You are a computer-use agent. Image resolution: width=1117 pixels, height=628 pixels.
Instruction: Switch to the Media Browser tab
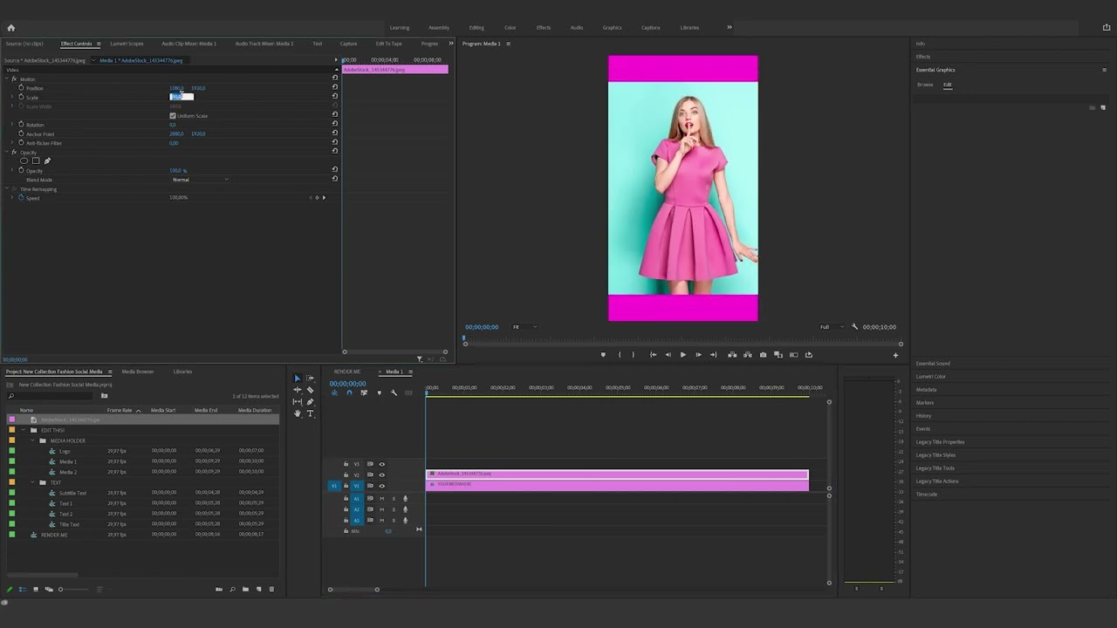pos(138,372)
